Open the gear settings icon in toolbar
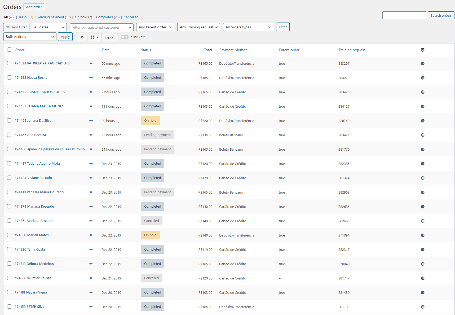 coord(82,37)
